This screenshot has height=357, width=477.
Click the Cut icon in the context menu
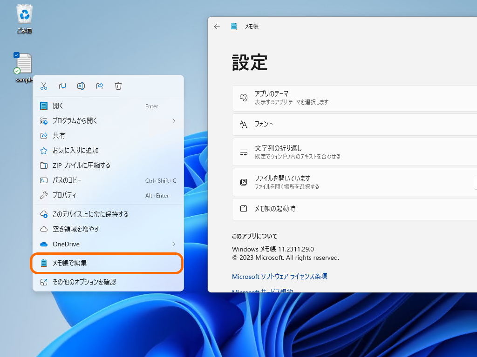(x=44, y=86)
